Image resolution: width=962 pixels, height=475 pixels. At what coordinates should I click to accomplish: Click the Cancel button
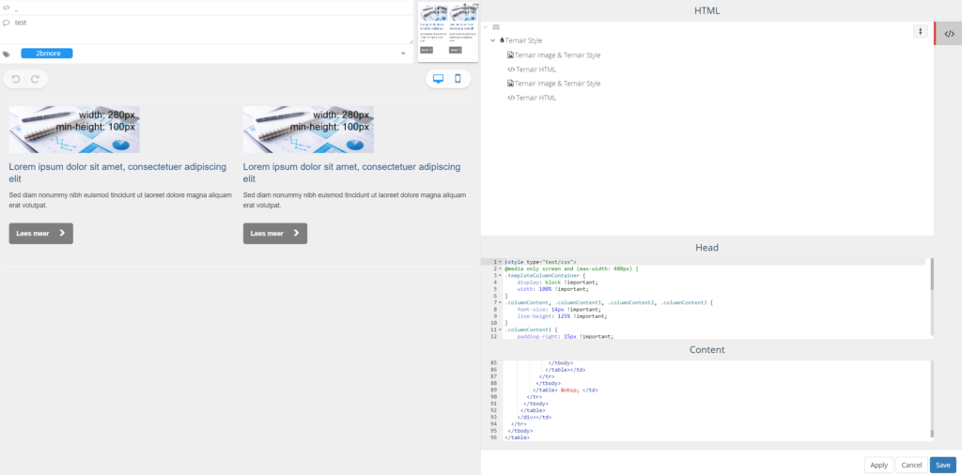click(x=911, y=466)
